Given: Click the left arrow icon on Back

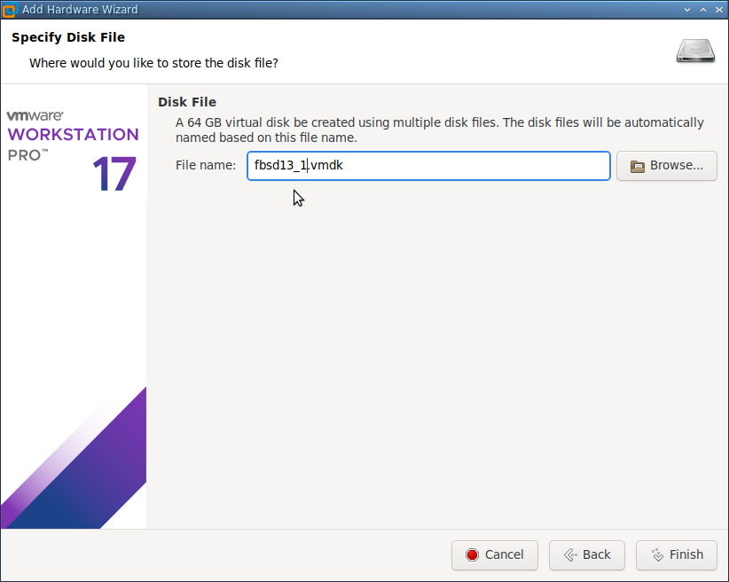Looking at the screenshot, I should coord(570,555).
